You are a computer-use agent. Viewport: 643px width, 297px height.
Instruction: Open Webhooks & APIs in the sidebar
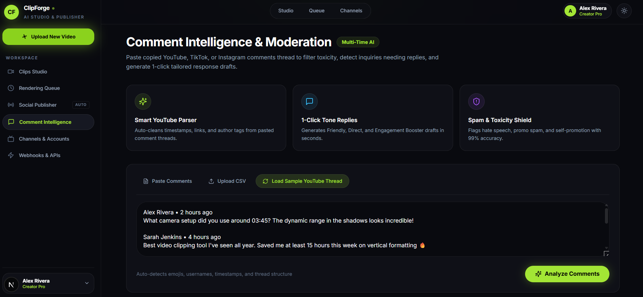(48, 155)
